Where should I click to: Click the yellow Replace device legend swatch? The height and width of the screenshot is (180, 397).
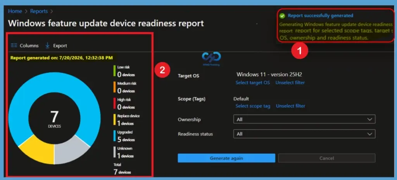(x=114, y=120)
